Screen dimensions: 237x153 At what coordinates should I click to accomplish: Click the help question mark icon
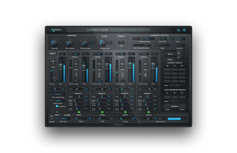[x=184, y=30]
